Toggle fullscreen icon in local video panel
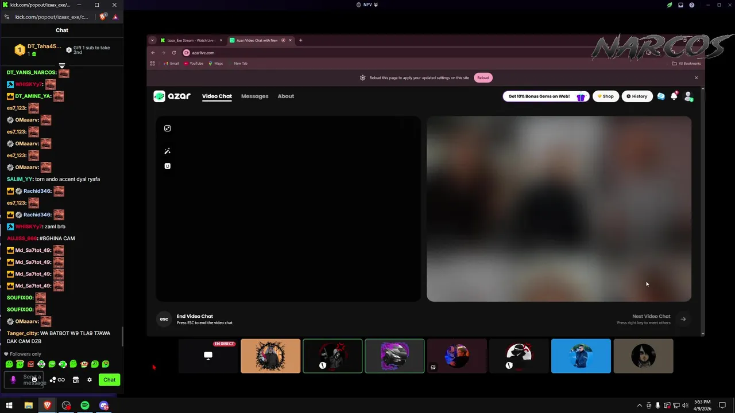The width and height of the screenshot is (735, 413). point(167,128)
